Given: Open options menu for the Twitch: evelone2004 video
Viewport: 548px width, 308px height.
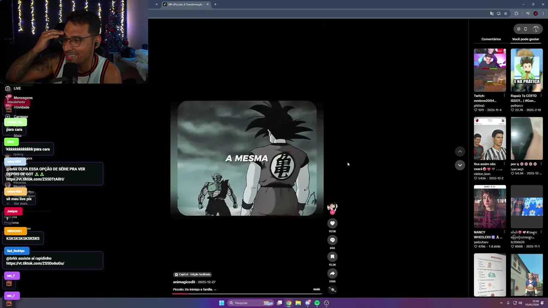Looking at the screenshot, I should 504,96.
